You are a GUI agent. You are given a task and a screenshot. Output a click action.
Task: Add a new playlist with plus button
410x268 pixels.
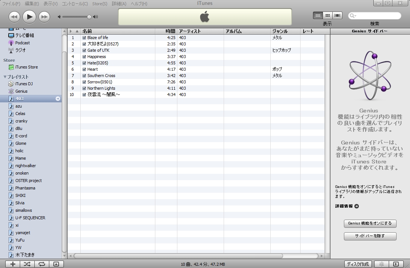coord(13,264)
